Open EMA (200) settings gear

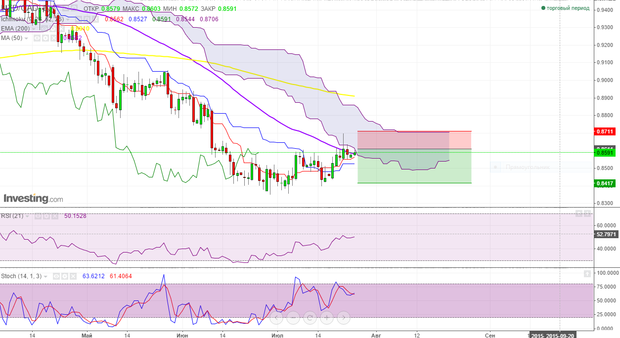click(x=53, y=29)
